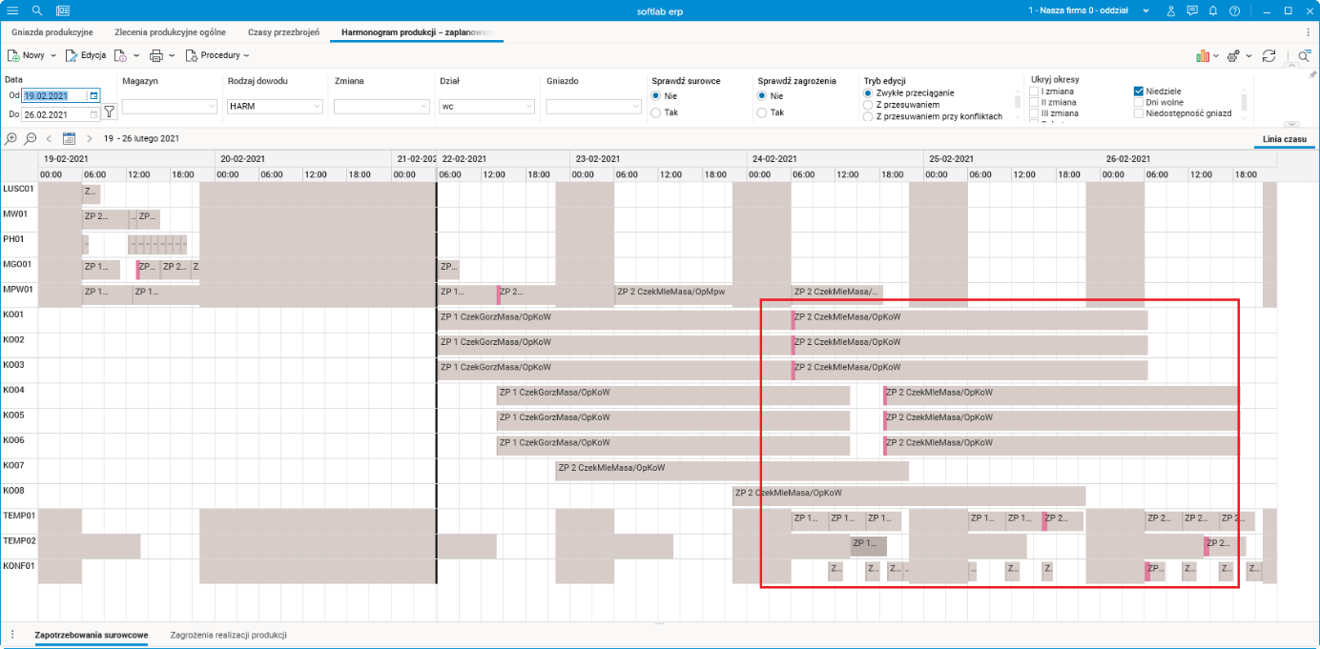The image size is (1320, 649).
Task: Open bottom panel three-dot menu
Action: click(11, 634)
